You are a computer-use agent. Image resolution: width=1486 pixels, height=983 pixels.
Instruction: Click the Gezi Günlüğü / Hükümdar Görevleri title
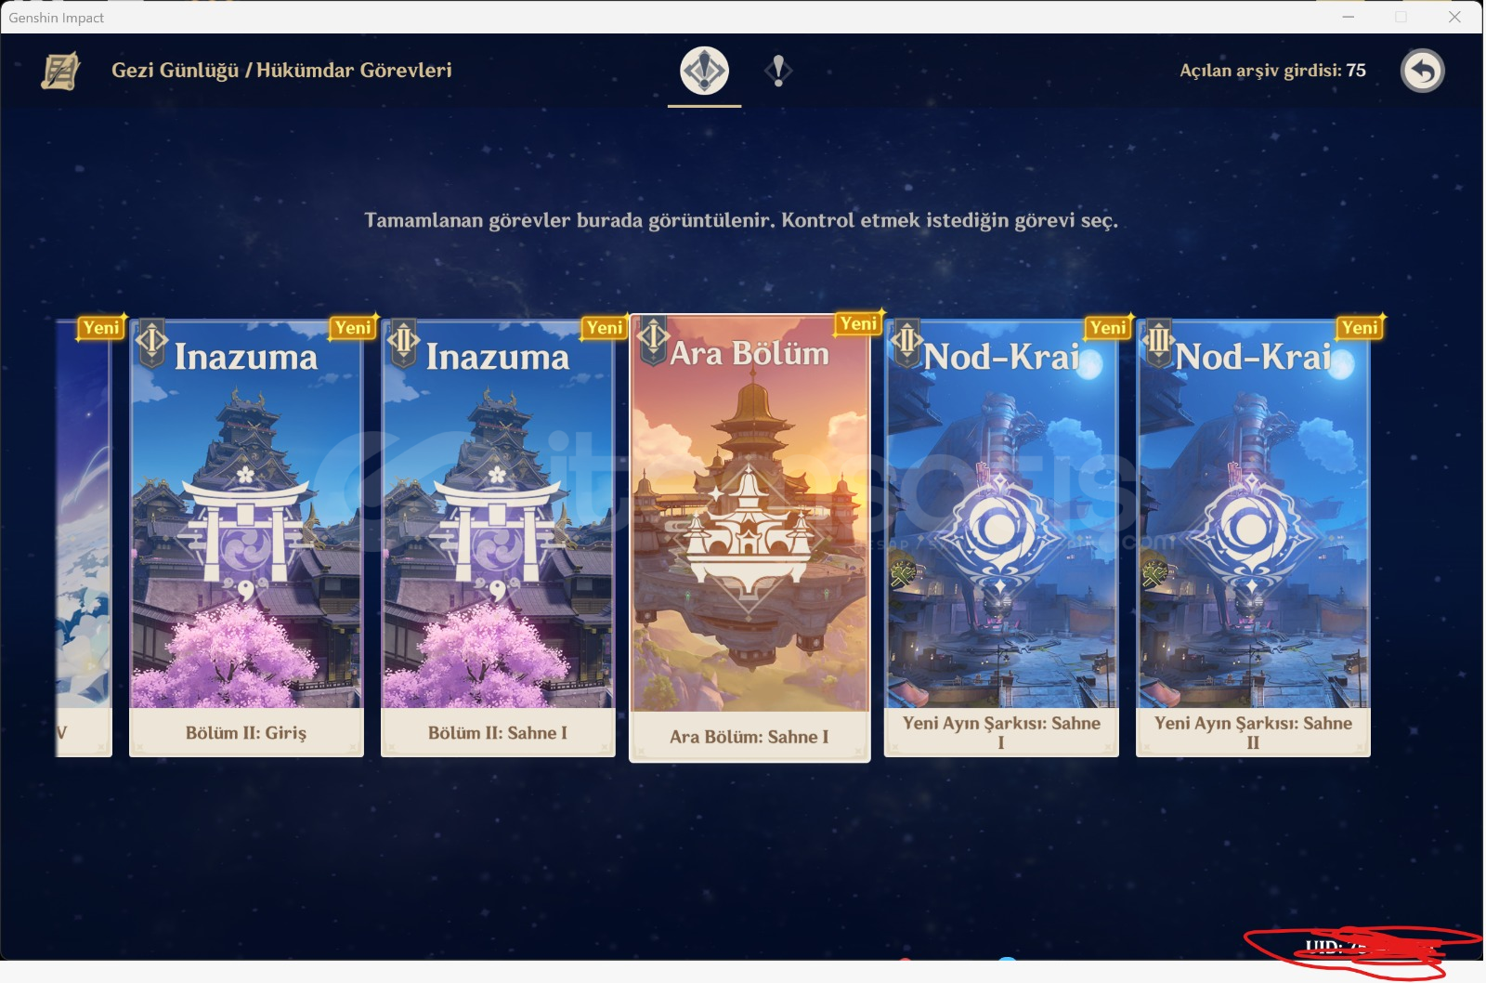pos(281,71)
